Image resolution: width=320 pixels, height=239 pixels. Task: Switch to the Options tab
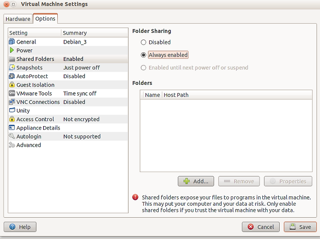point(45,19)
